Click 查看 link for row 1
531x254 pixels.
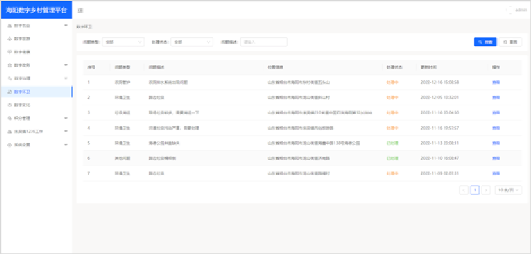(x=495, y=81)
